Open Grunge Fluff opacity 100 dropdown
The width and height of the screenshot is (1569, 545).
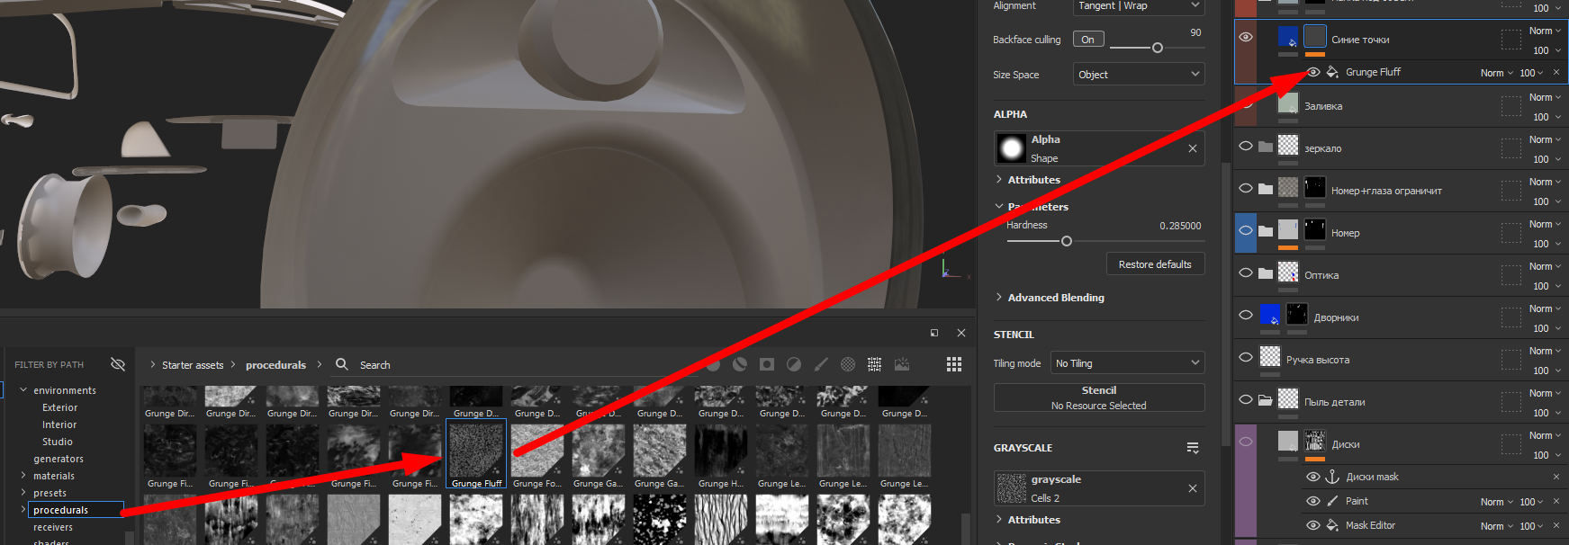click(1531, 73)
